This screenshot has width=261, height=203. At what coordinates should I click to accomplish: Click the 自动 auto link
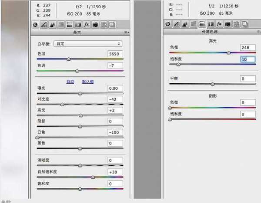pyautogui.click(x=70, y=82)
